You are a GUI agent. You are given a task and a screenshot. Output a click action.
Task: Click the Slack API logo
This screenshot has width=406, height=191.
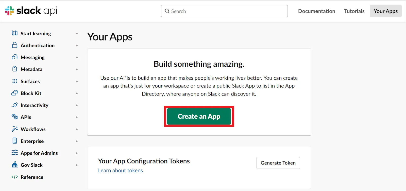tap(31, 11)
